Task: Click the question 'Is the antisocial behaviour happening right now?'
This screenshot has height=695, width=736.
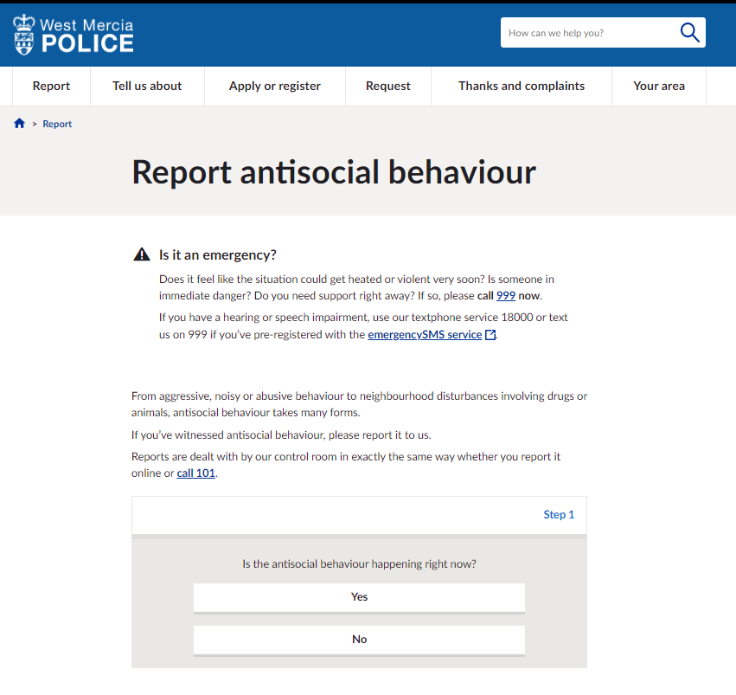Action: click(359, 564)
